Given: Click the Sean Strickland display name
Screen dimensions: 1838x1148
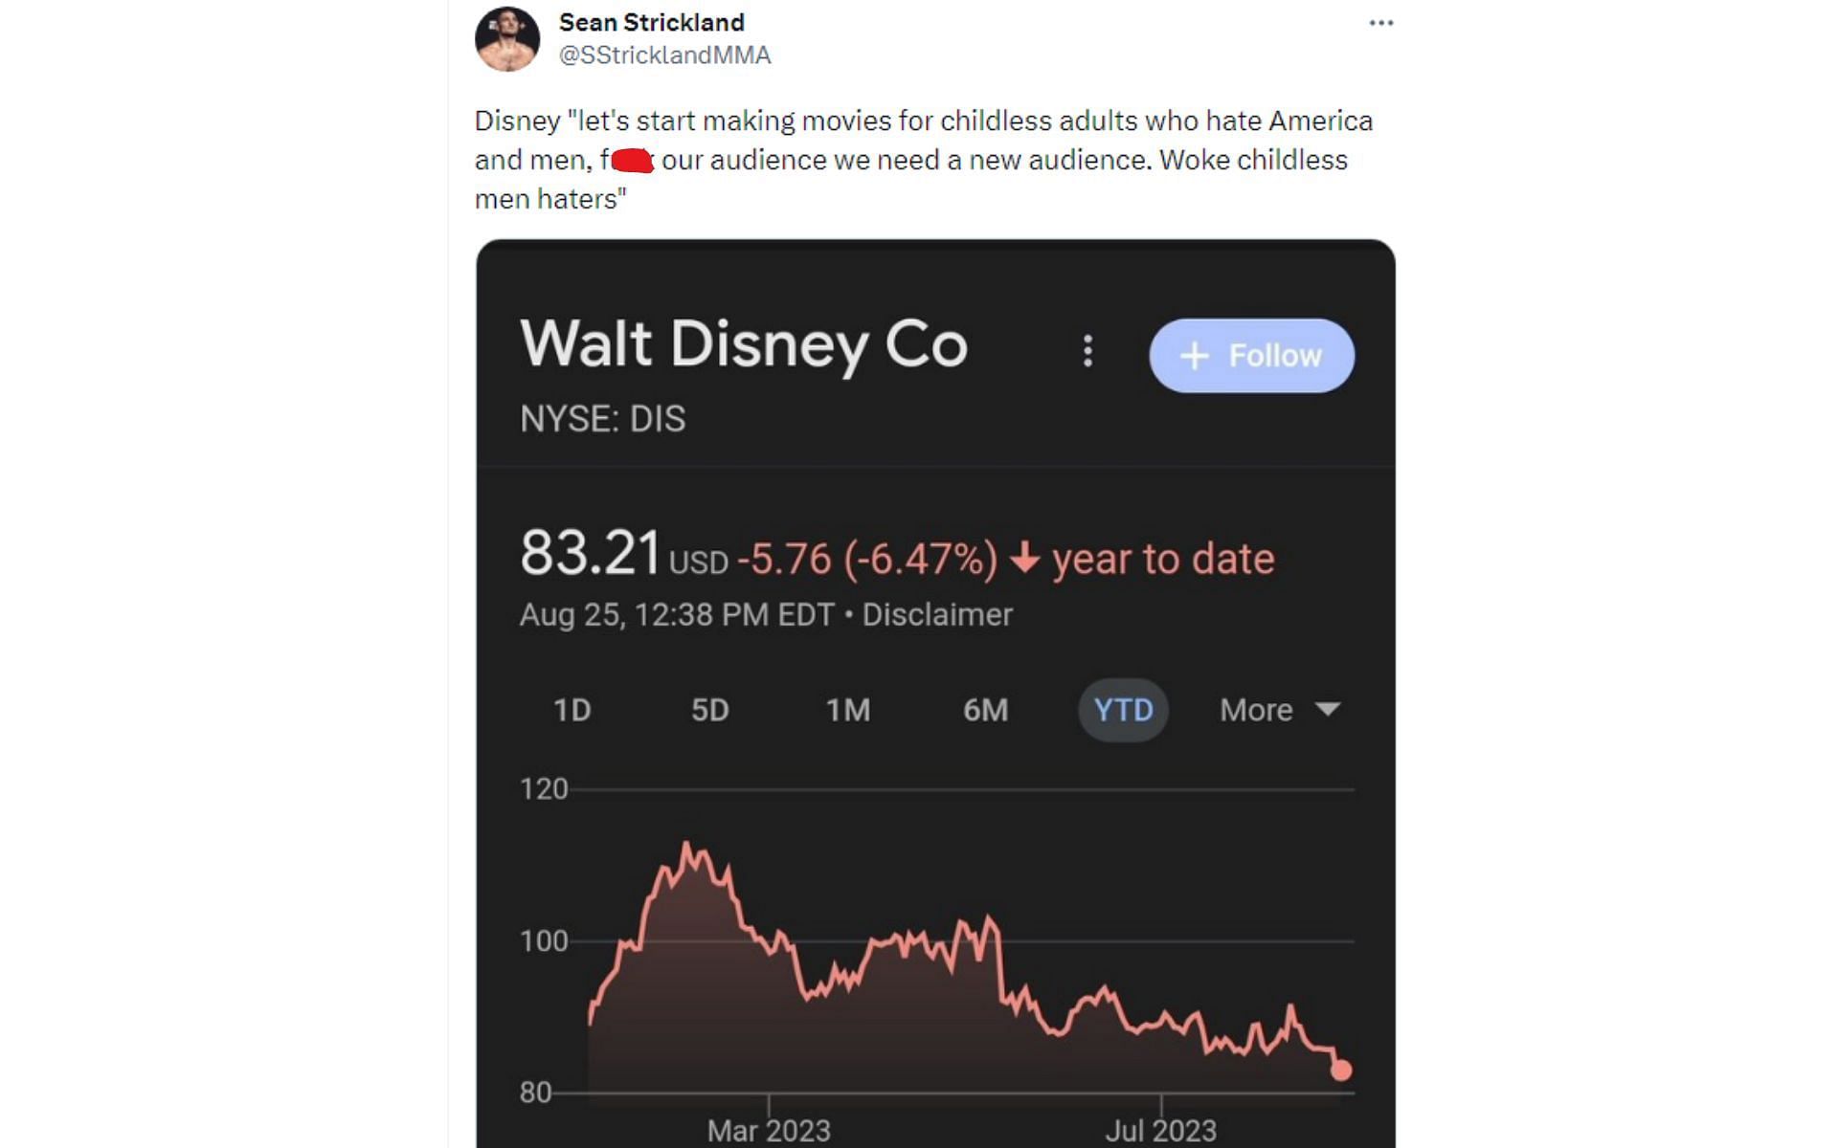Looking at the screenshot, I should (x=651, y=22).
